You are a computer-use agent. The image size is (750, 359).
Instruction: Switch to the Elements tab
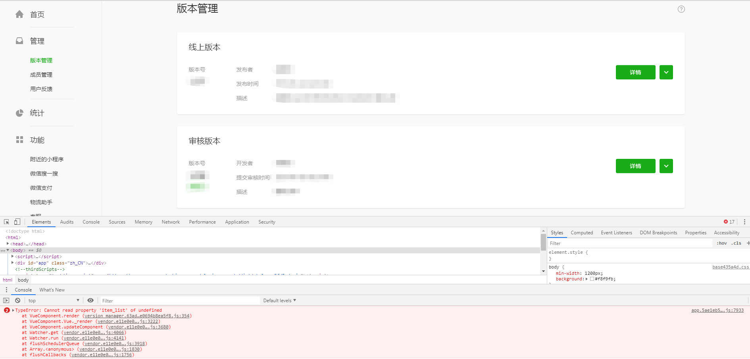41,222
